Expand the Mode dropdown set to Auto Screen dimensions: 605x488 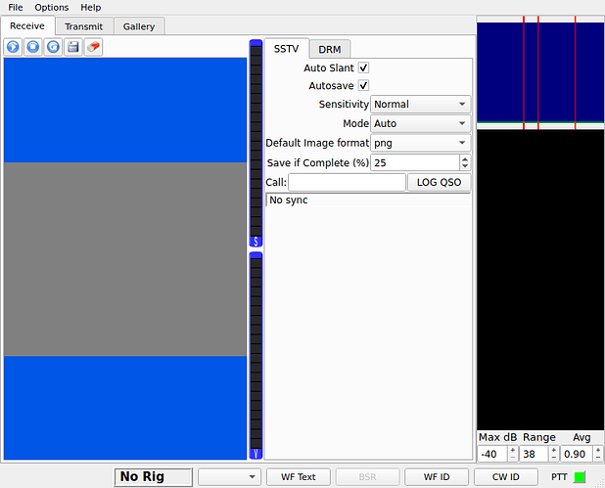420,124
